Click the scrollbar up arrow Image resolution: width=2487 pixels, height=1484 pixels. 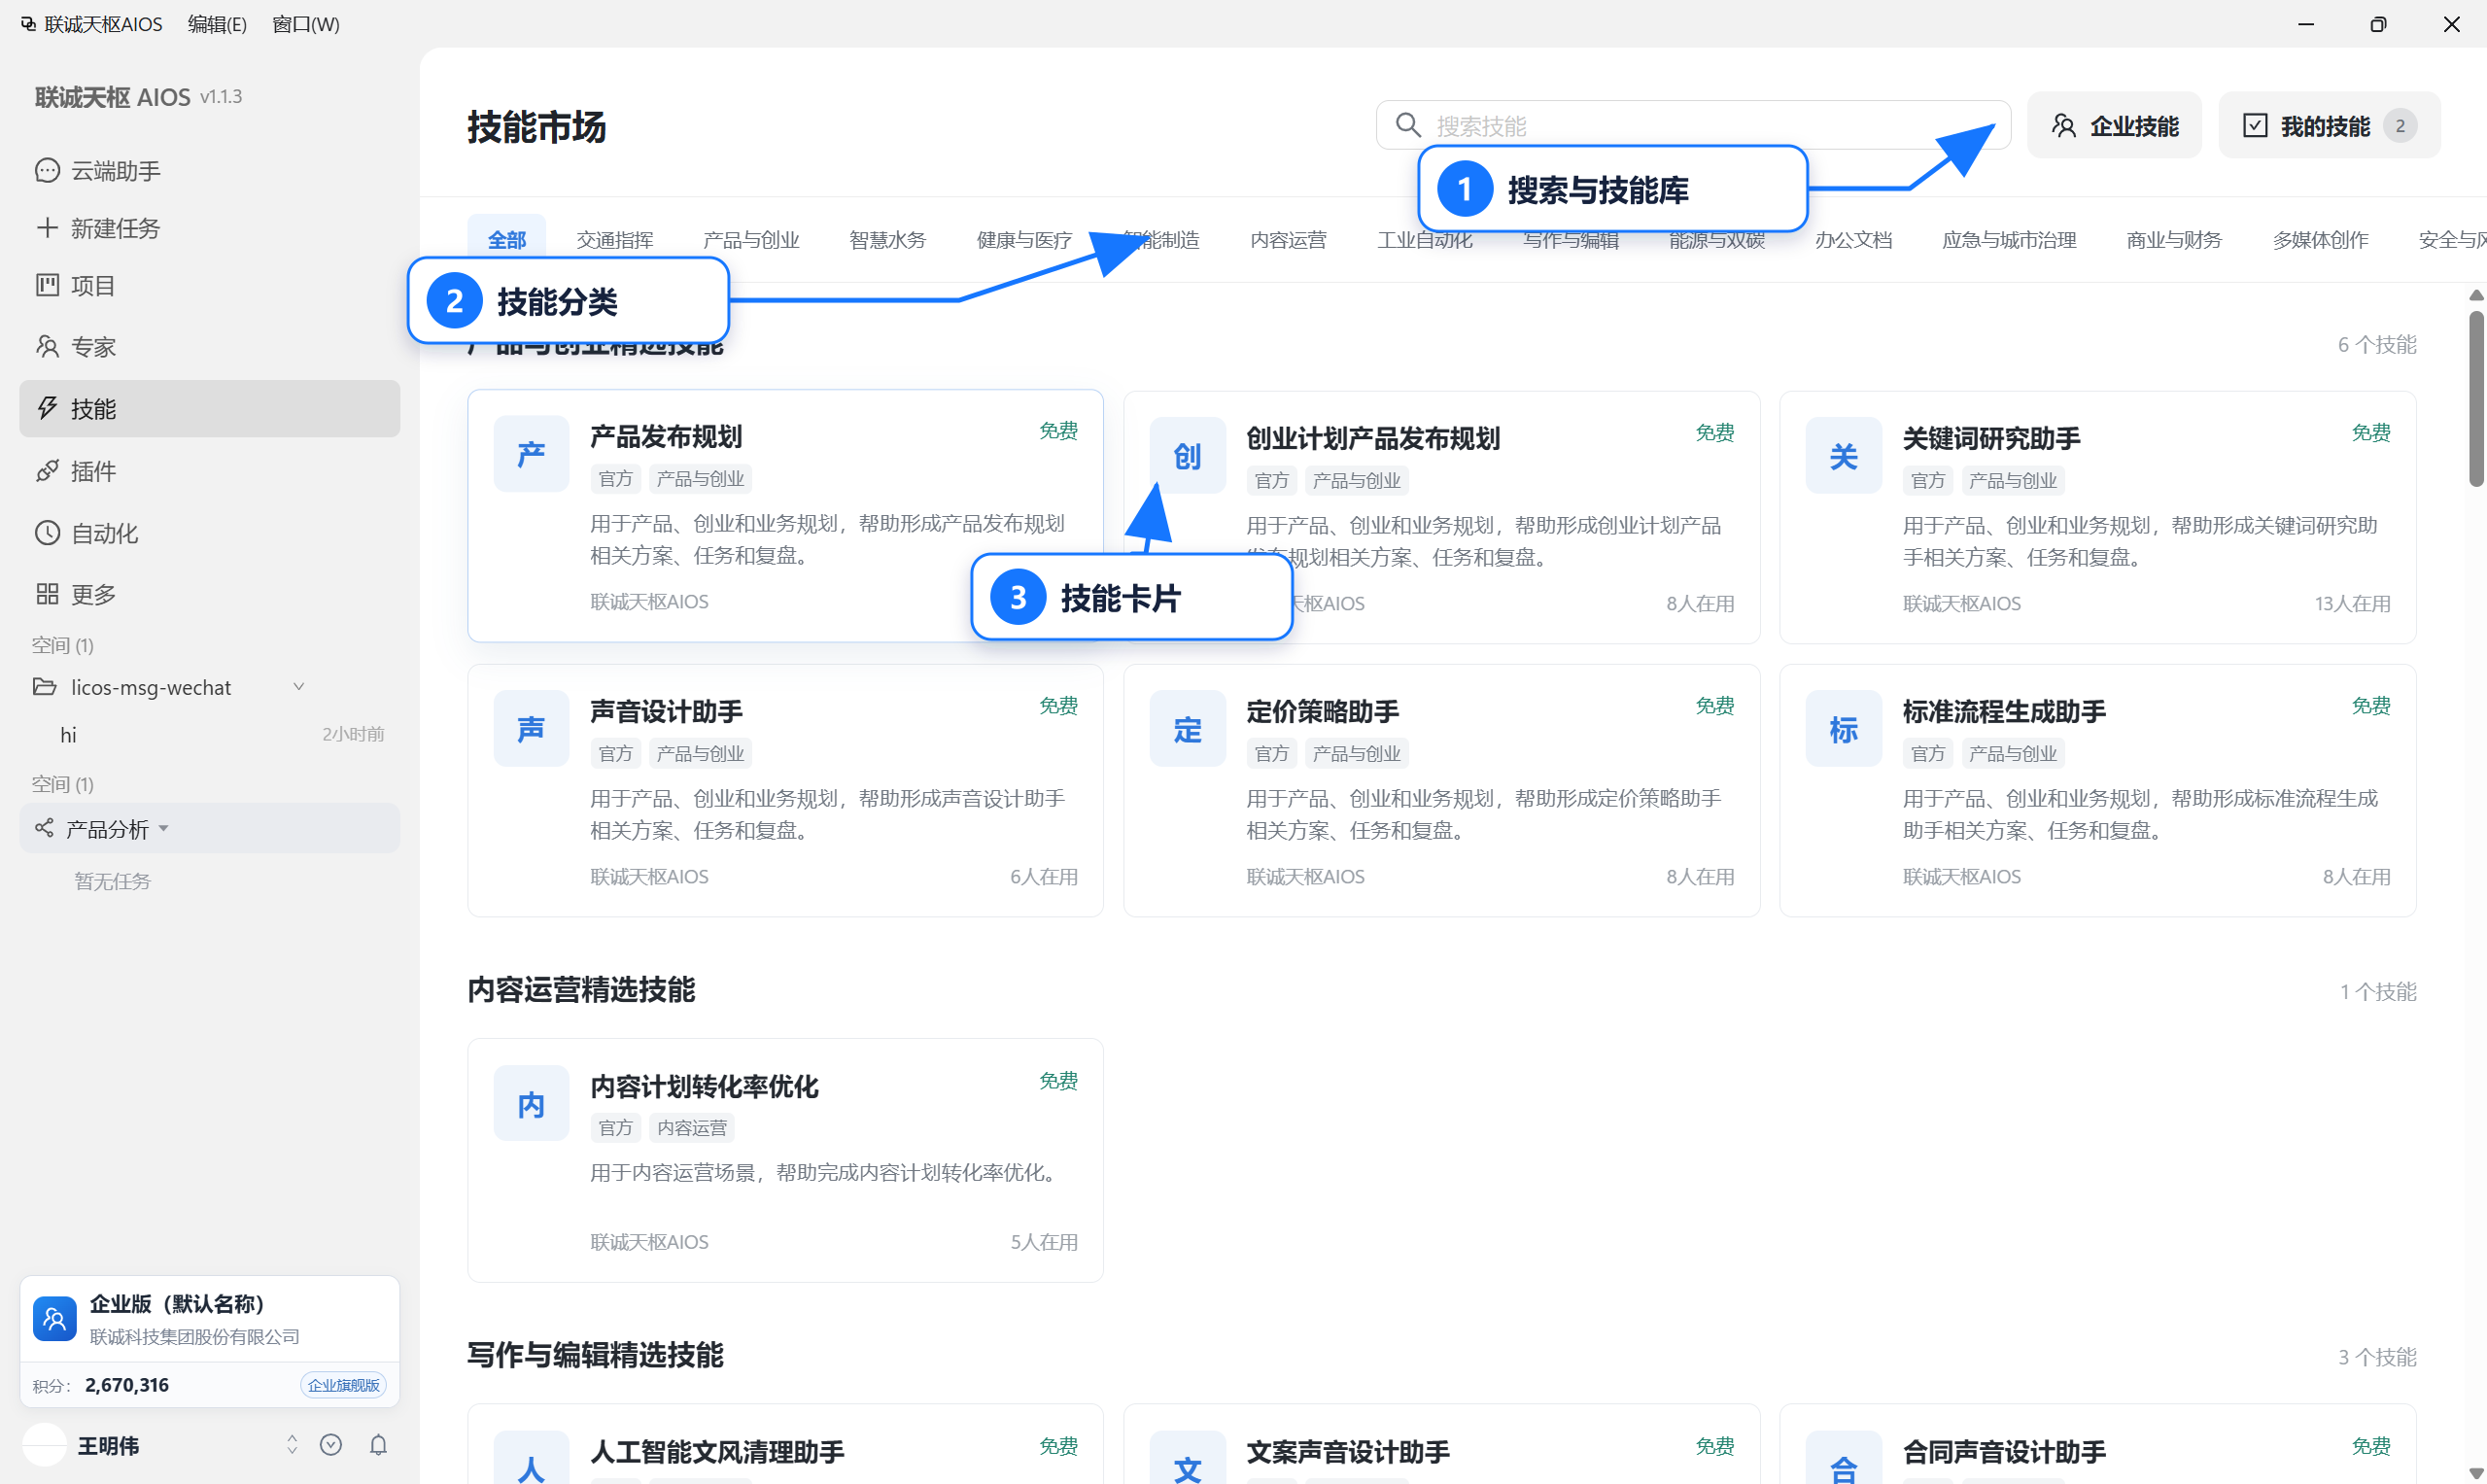coord(2476,295)
